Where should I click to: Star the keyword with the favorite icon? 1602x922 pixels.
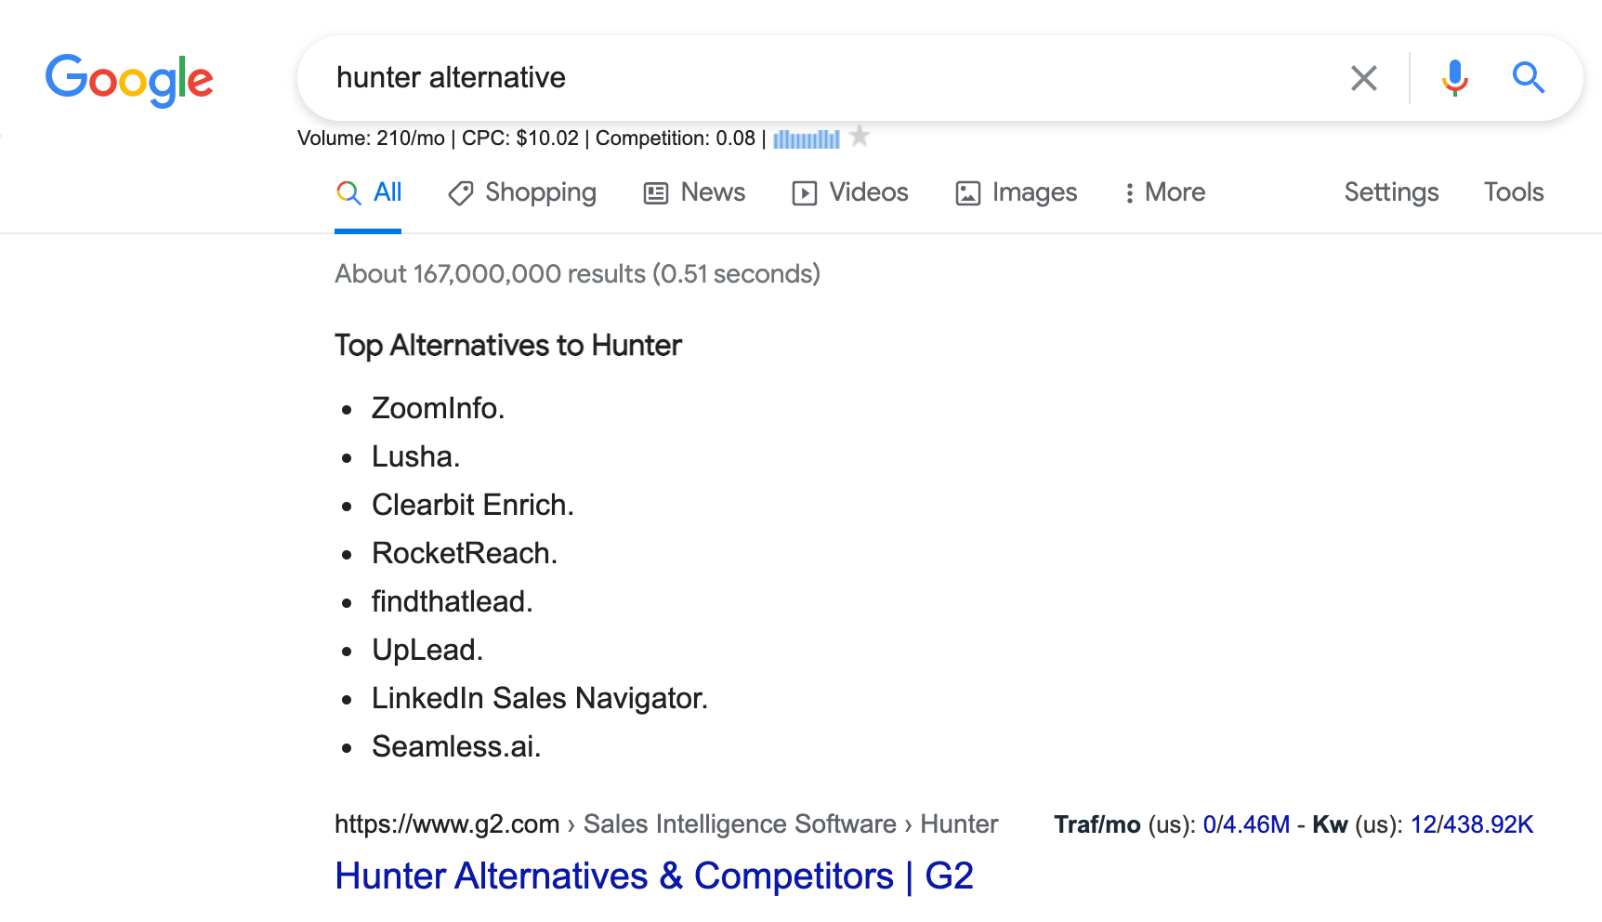click(860, 137)
